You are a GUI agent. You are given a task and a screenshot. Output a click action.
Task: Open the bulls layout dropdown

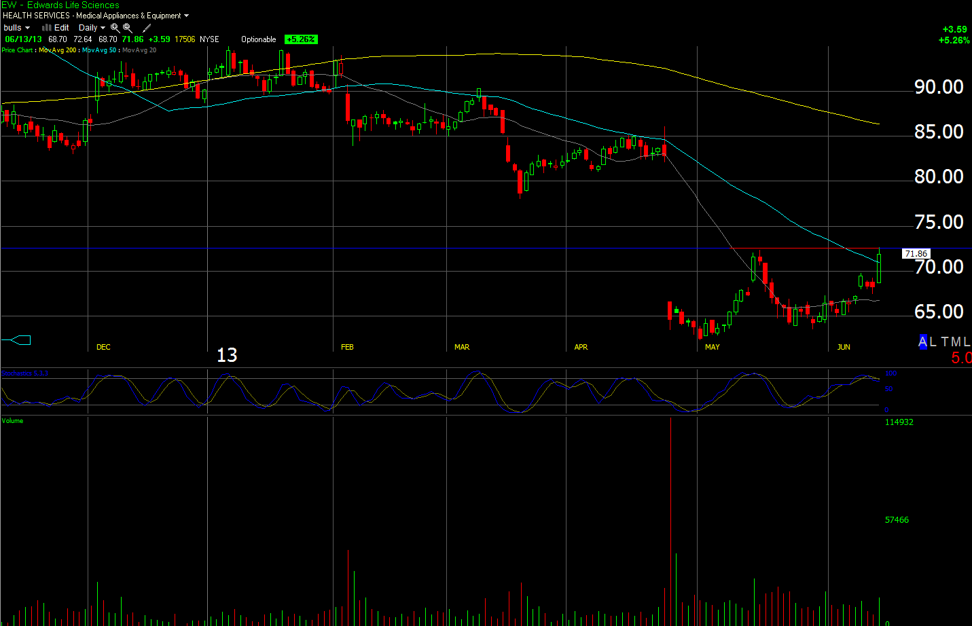[16, 28]
